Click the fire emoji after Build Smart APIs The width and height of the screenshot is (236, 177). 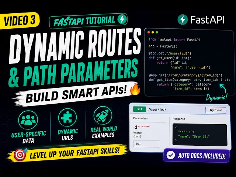tap(135, 89)
